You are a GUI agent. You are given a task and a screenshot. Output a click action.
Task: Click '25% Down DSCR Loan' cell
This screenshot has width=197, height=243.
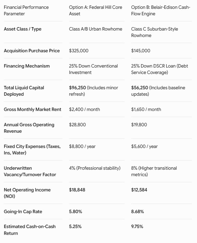point(159,69)
